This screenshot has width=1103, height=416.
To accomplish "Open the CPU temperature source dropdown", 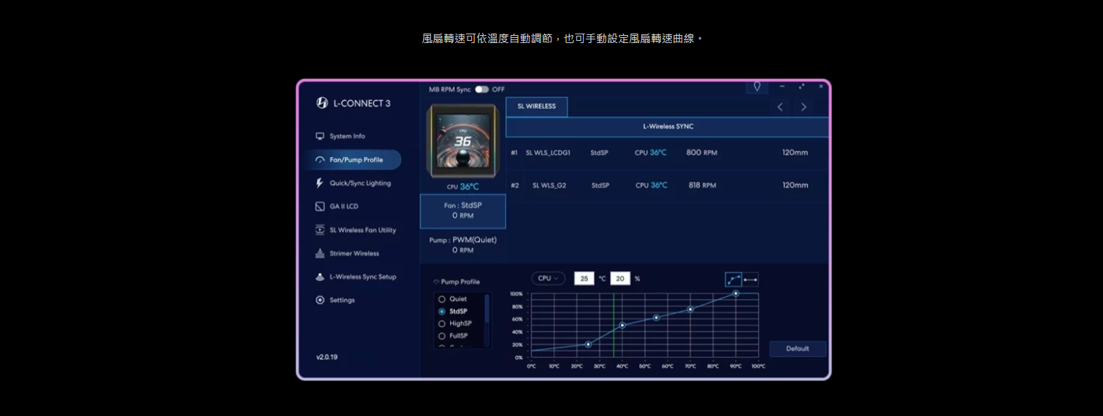I will click(x=548, y=278).
